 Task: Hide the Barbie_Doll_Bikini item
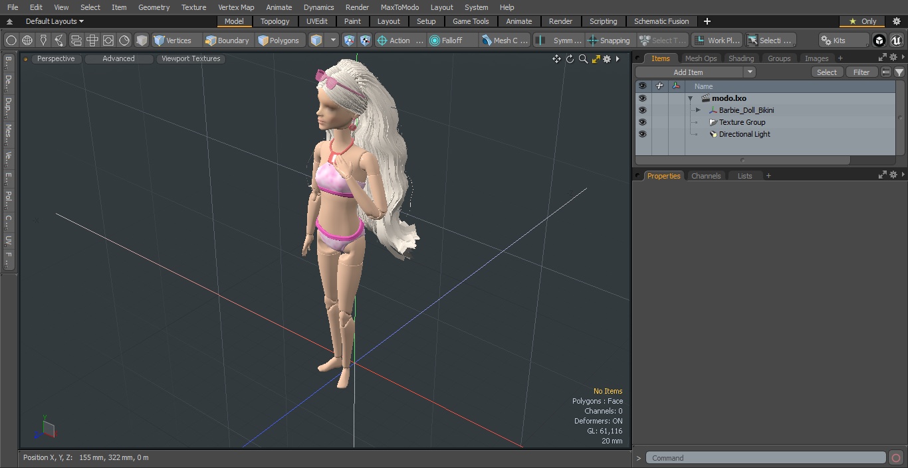pos(642,110)
